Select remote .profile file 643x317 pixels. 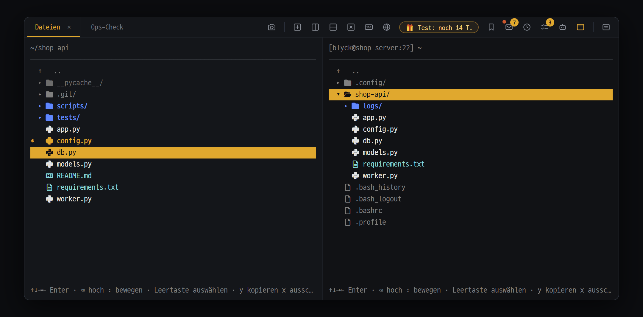tap(471, 222)
